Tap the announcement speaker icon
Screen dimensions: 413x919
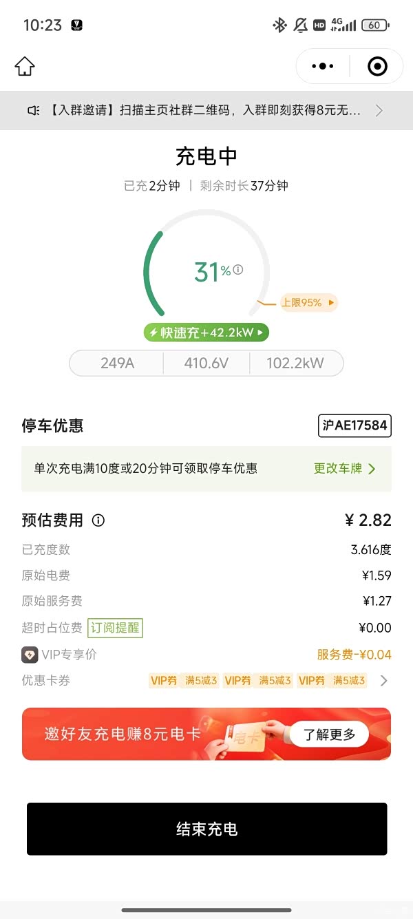[x=33, y=111]
